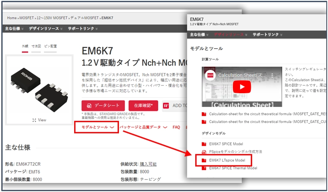Click the 計算ツール subheading

pyautogui.click(x=210, y=60)
